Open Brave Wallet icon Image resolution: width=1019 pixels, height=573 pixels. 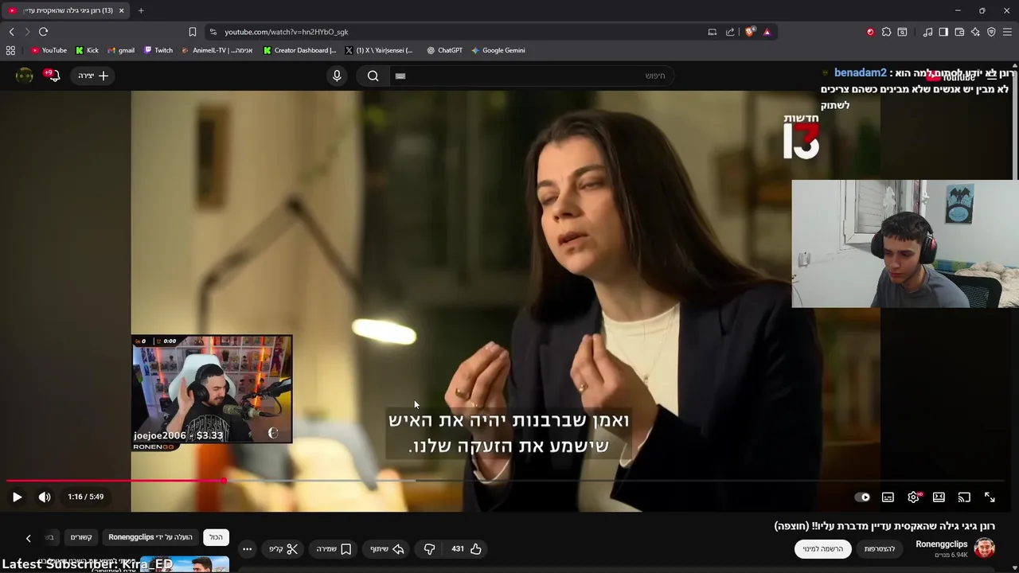[x=959, y=32]
